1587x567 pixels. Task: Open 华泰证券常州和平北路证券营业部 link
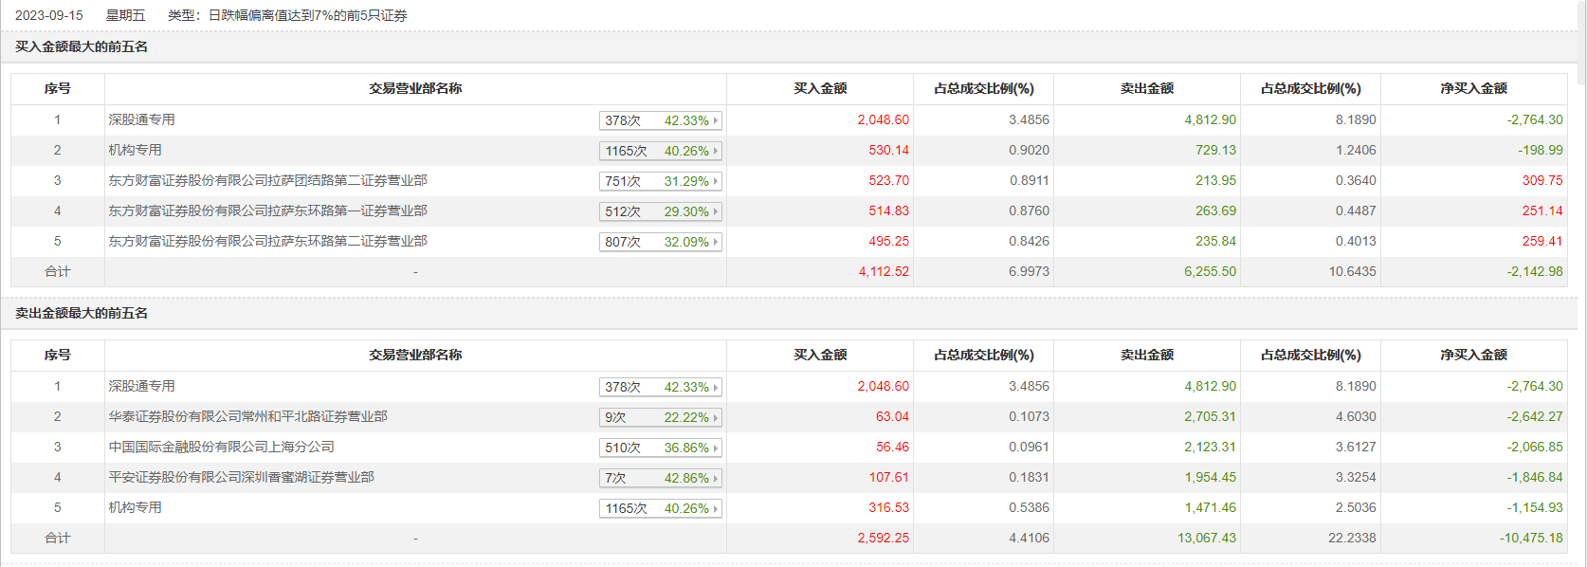(247, 416)
